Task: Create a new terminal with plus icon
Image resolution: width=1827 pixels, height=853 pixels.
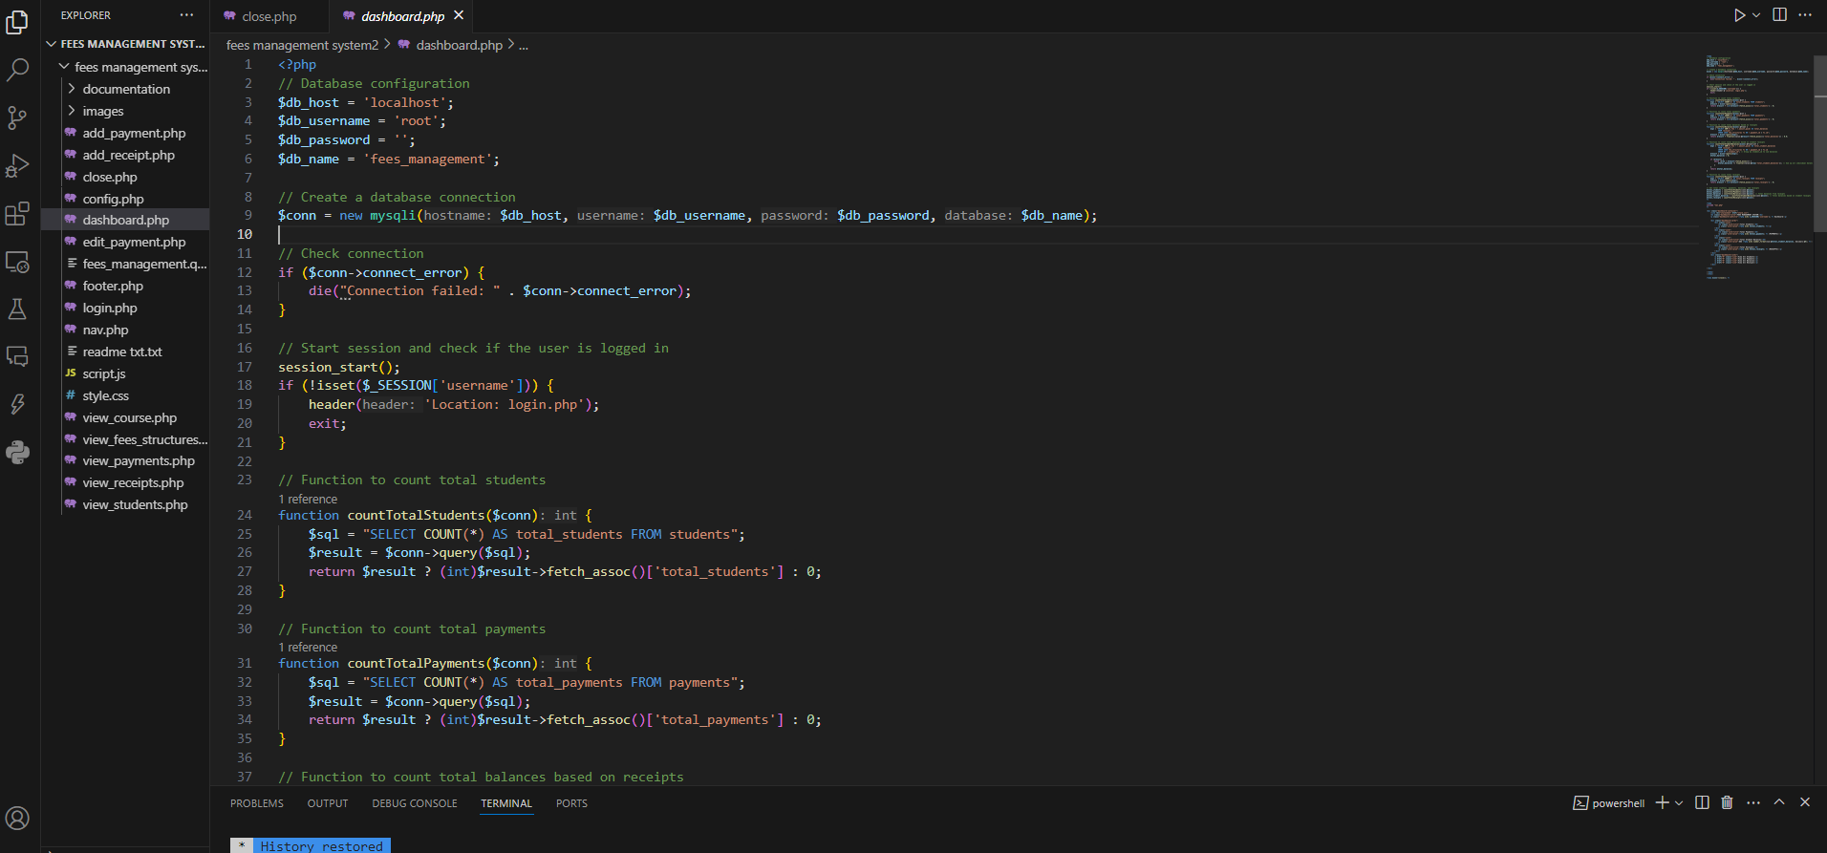Action: pyautogui.click(x=1663, y=802)
